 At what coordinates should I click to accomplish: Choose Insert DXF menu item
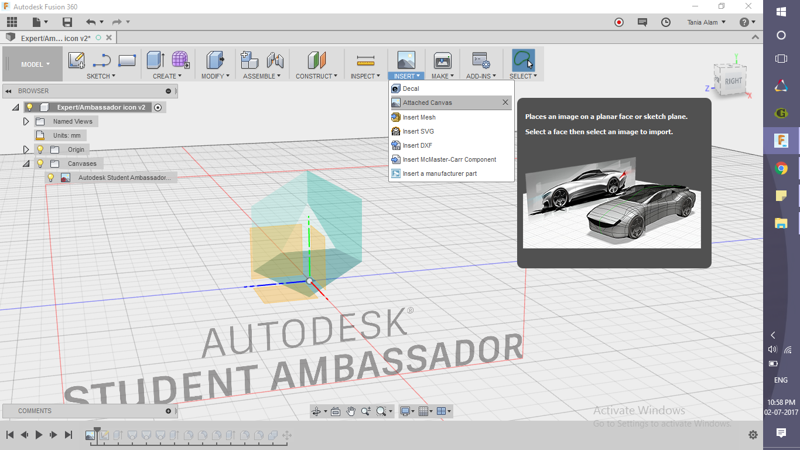(x=452, y=145)
